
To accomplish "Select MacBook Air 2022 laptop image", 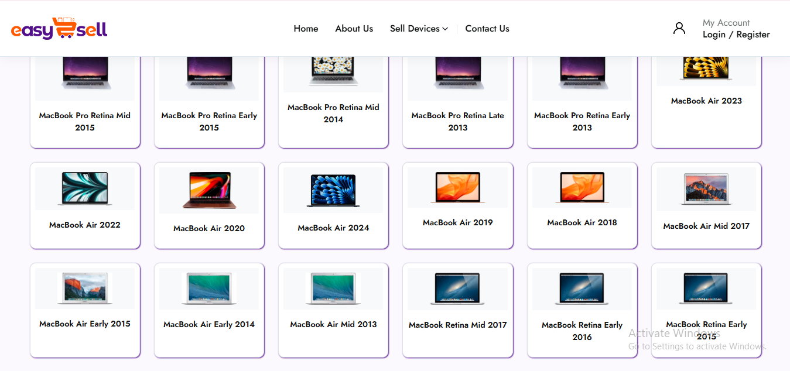I will 85,188.
